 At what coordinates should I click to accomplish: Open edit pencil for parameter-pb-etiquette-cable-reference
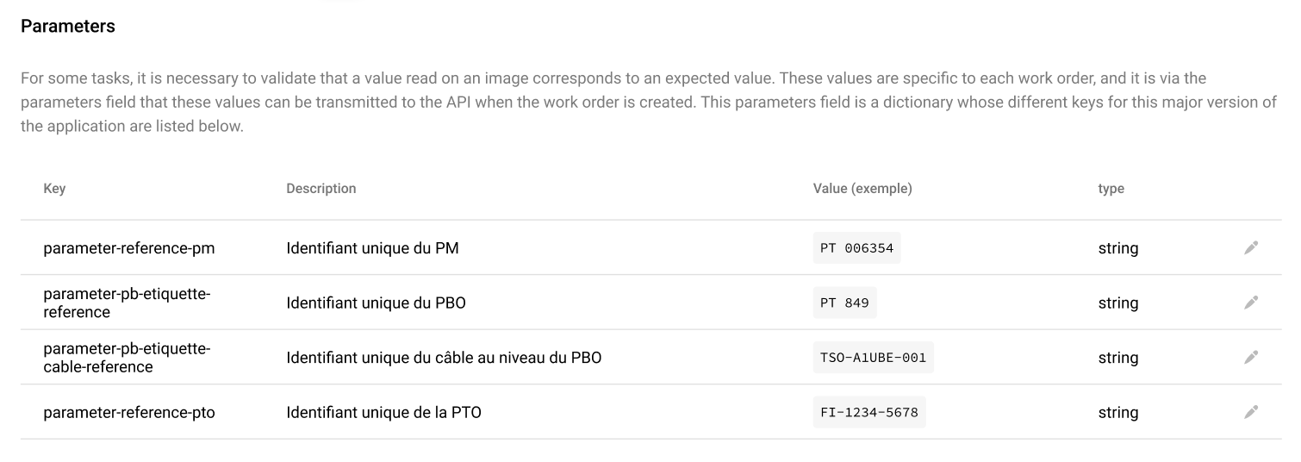(x=1251, y=358)
